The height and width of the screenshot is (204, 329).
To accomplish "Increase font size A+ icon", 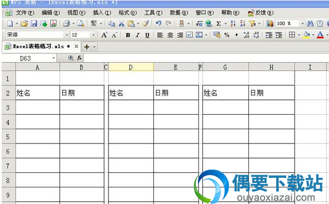I will [104, 35].
